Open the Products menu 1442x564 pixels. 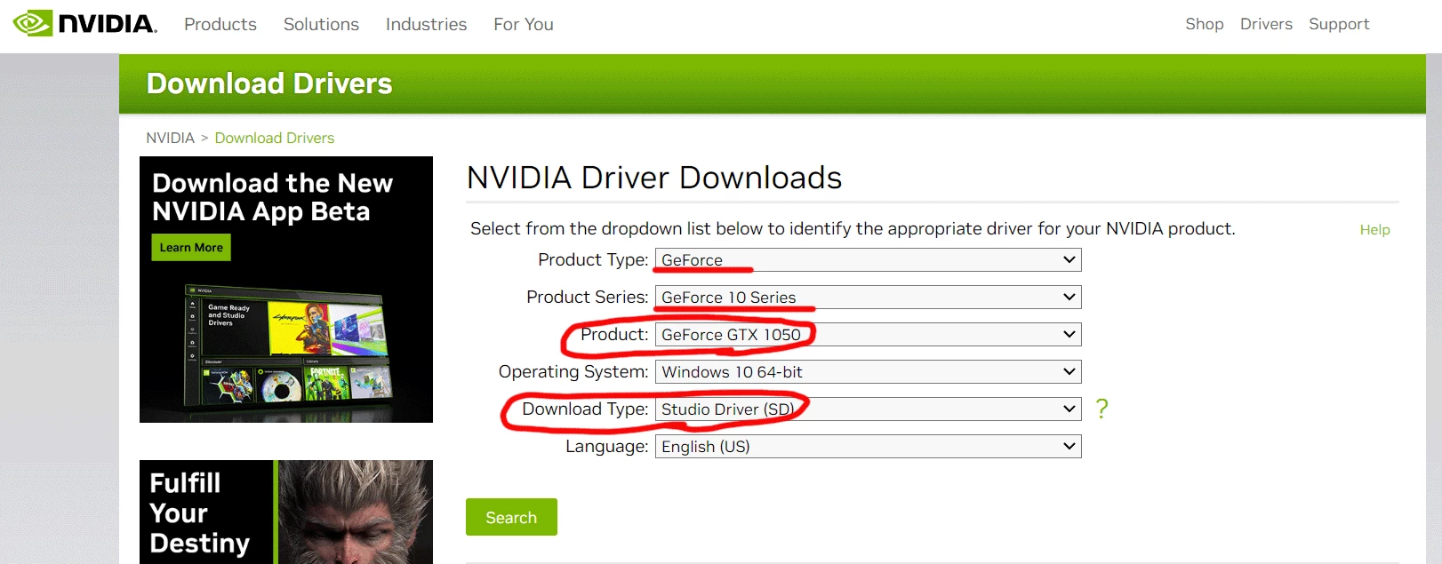coord(220,24)
